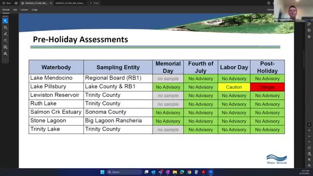Choose the Add comment tool
313x176 pixels.
point(5,27)
